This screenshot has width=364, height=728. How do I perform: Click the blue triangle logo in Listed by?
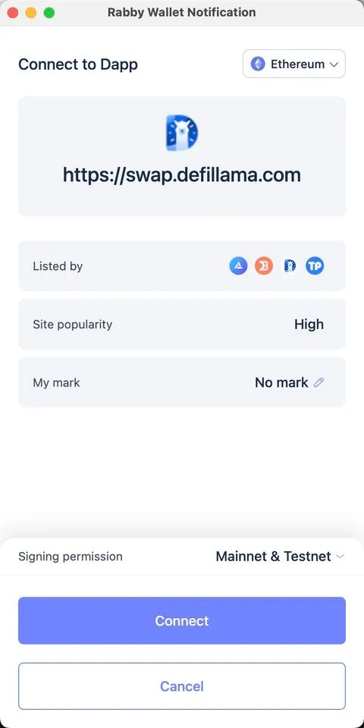click(x=238, y=266)
